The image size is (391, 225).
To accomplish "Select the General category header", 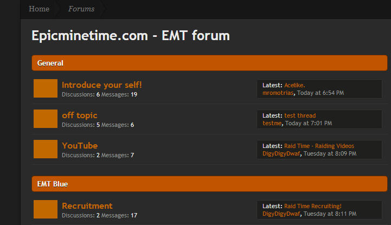I will click(50, 63).
